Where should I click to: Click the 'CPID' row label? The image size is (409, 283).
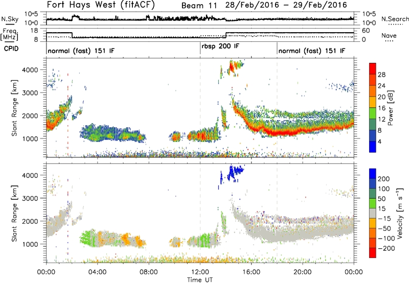point(11,49)
